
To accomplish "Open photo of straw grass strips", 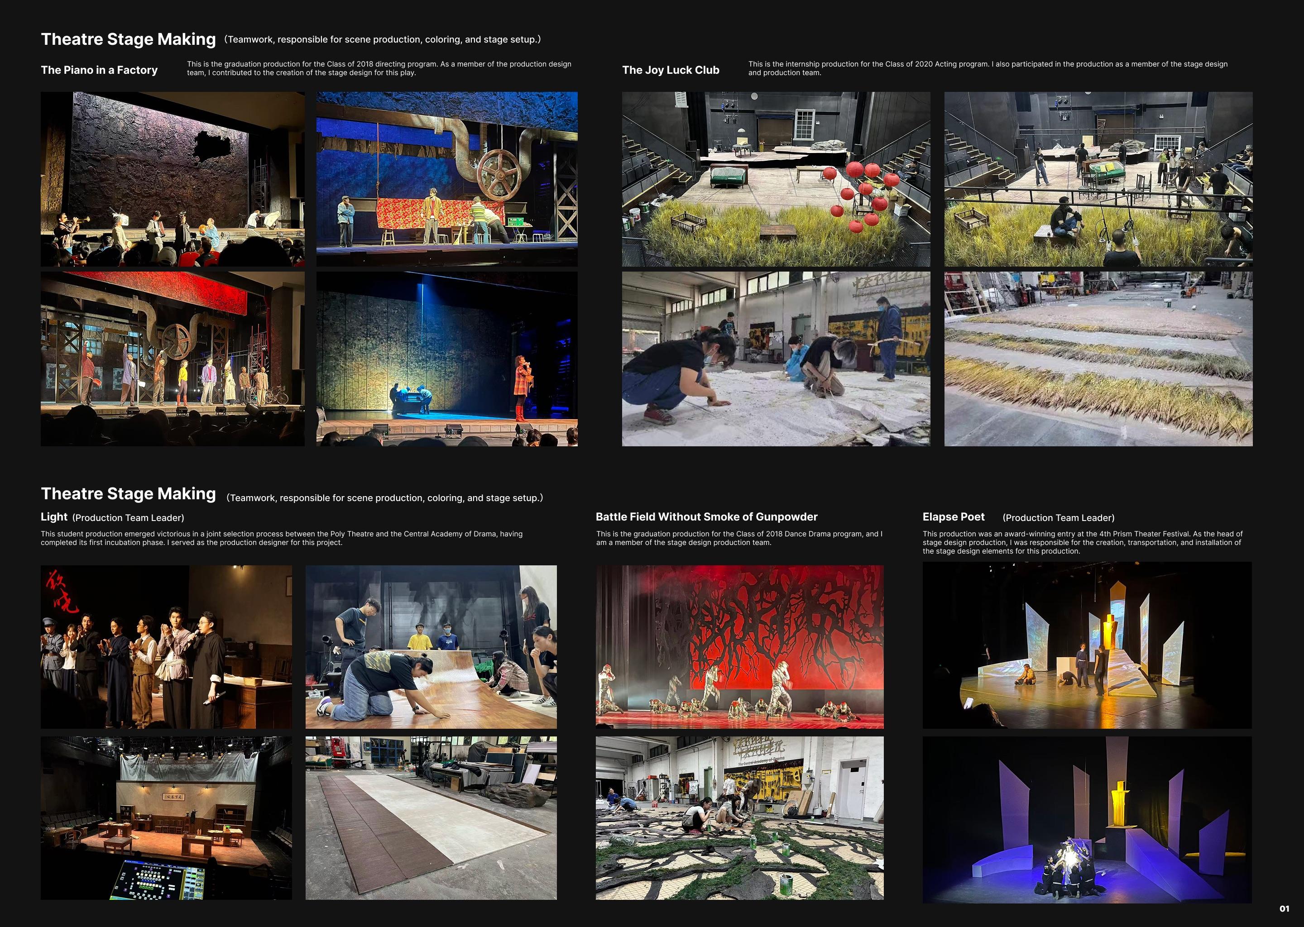I will pos(1098,358).
